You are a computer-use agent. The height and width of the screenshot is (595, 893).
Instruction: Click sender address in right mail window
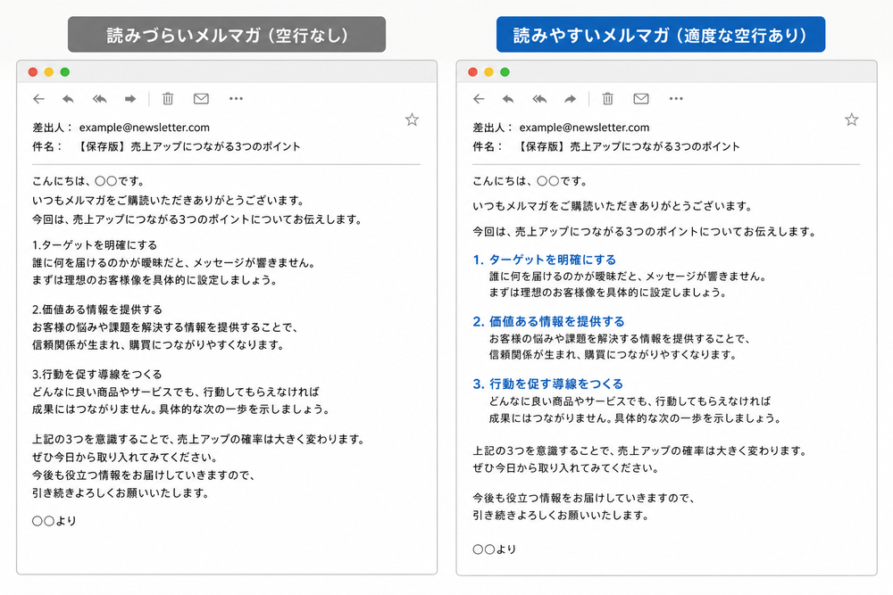coord(584,128)
